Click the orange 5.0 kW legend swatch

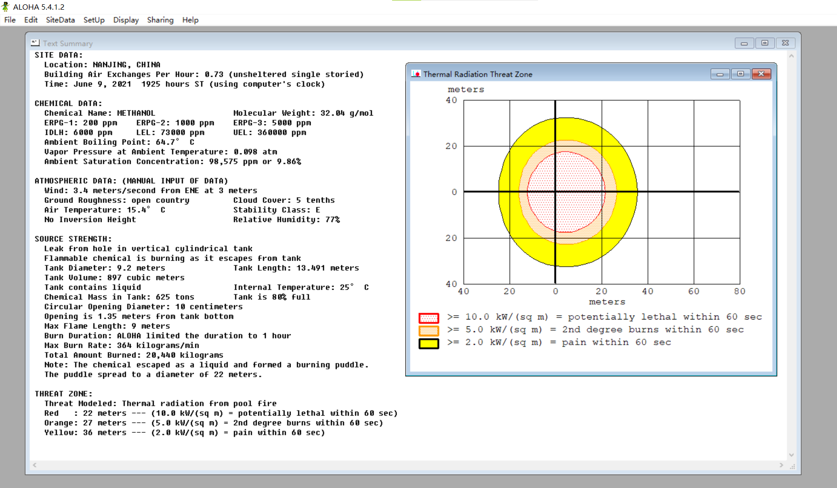click(x=429, y=331)
